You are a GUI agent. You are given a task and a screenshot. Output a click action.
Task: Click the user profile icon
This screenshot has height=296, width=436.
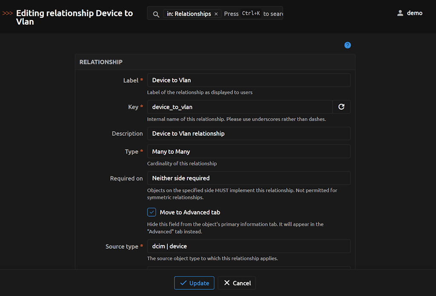(x=400, y=13)
